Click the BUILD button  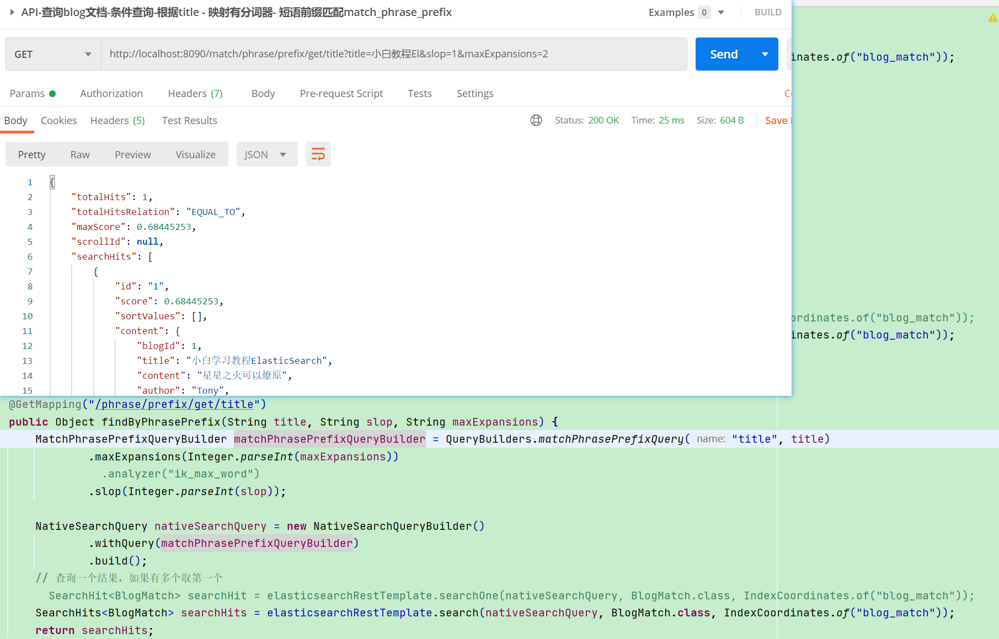click(768, 12)
